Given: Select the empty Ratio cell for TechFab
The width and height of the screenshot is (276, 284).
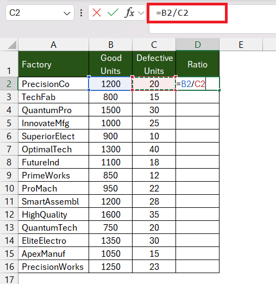Looking at the screenshot, I should point(198,97).
